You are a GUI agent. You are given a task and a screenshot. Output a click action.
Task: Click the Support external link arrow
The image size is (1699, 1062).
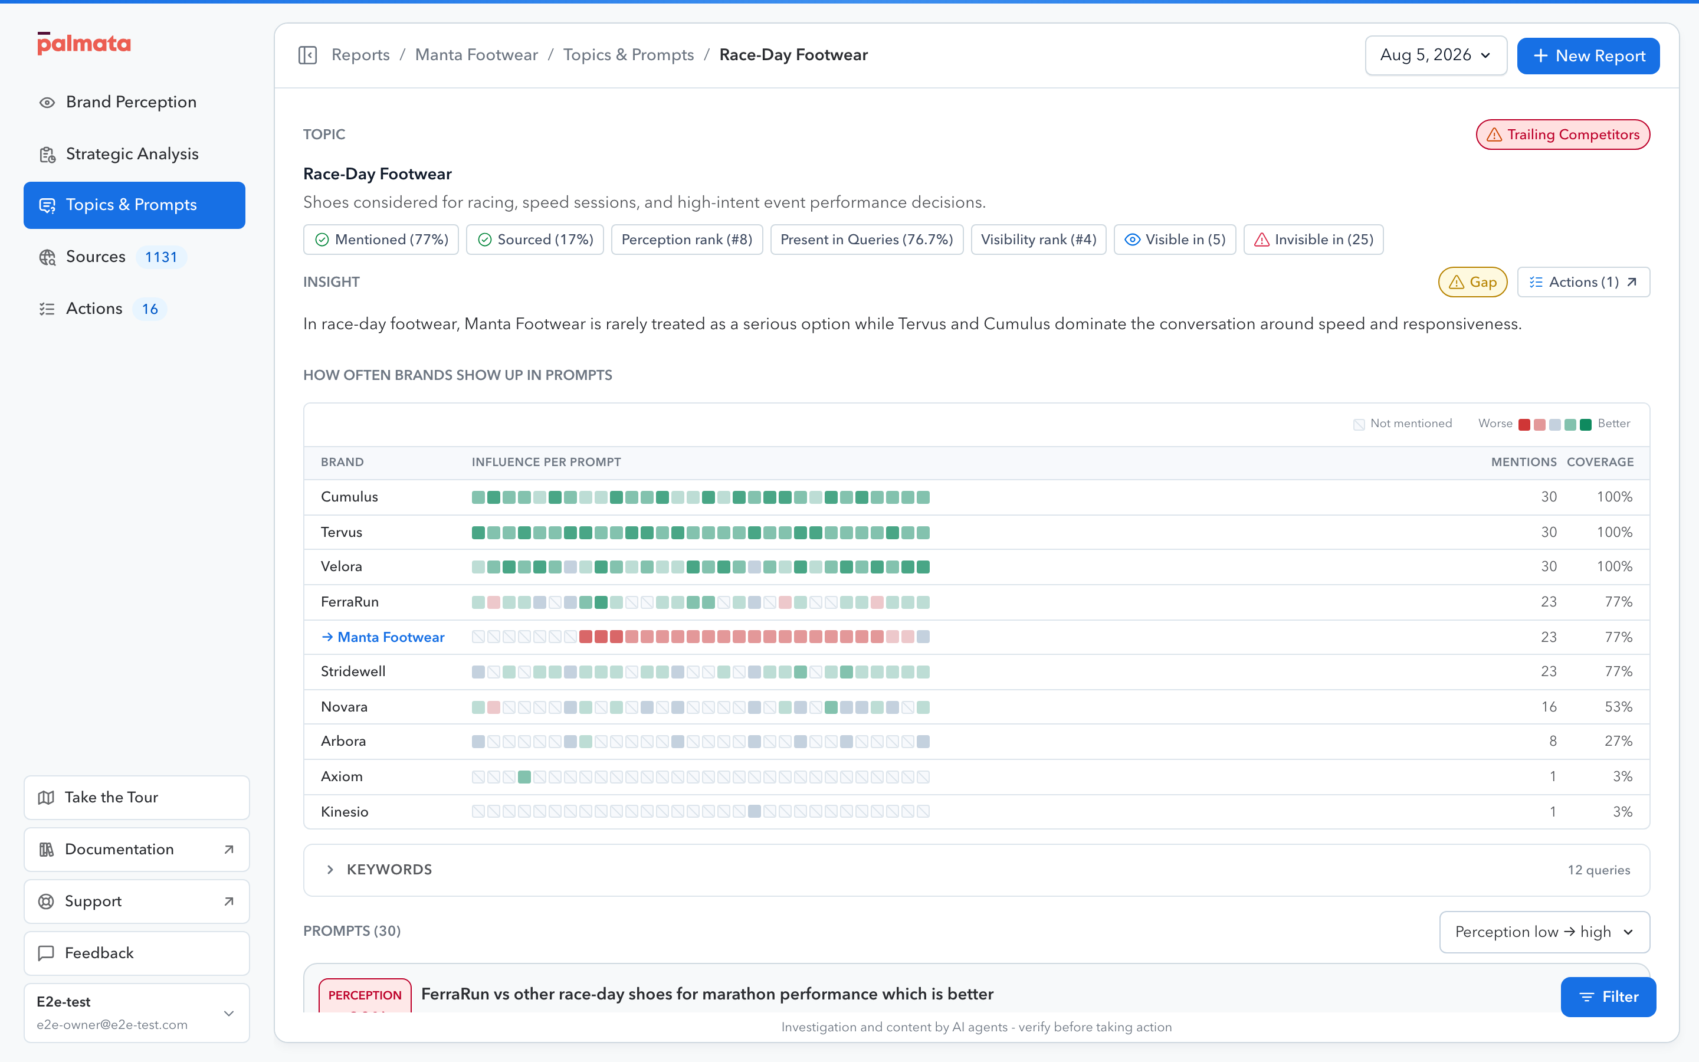point(229,902)
